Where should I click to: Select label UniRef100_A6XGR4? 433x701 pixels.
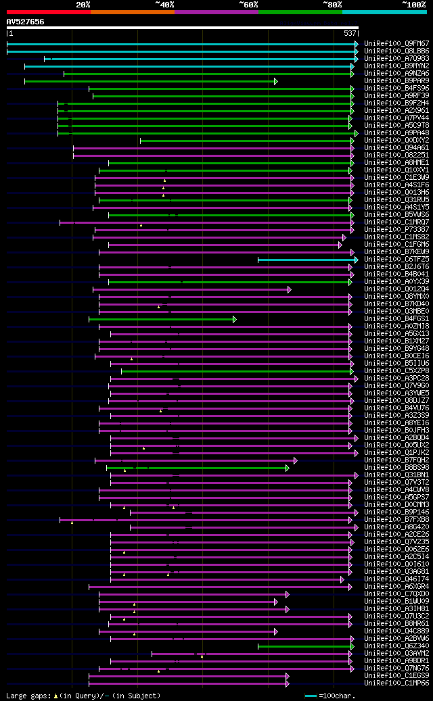click(x=396, y=587)
